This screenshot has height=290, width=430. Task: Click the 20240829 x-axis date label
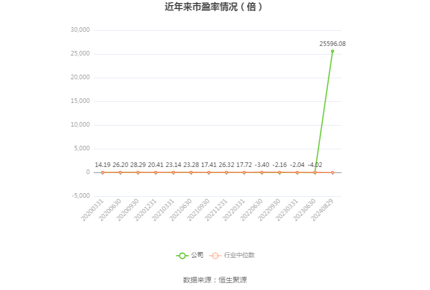click(x=322, y=210)
